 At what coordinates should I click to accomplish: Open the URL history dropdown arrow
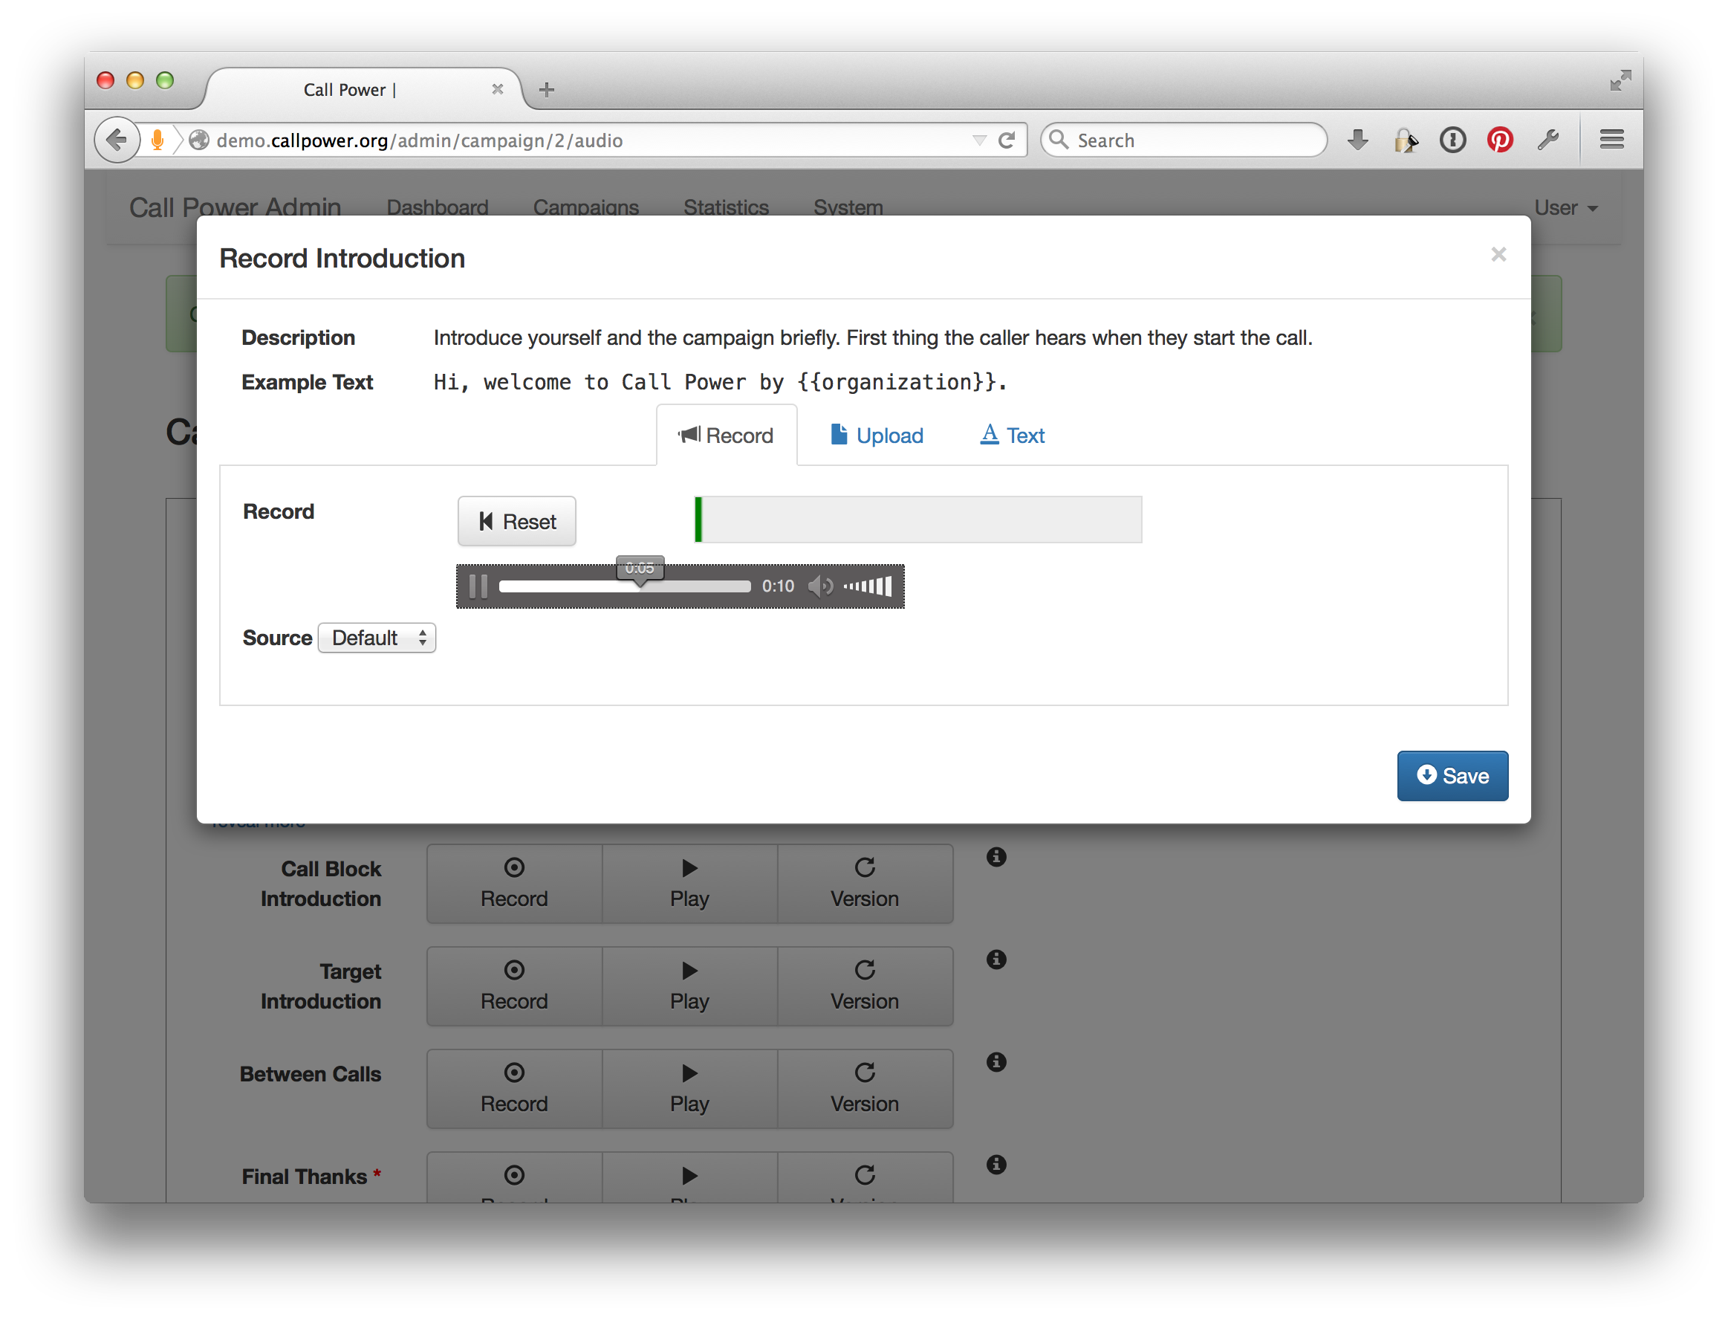pyautogui.click(x=978, y=140)
